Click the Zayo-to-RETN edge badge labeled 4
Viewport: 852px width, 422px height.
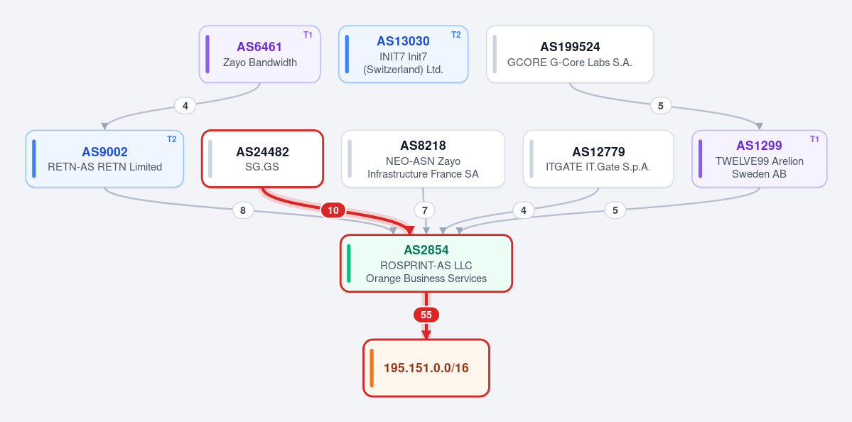coord(185,106)
